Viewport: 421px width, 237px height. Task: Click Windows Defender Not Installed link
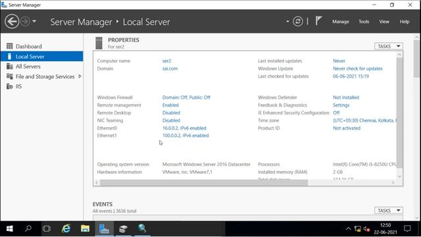click(x=346, y=97)
